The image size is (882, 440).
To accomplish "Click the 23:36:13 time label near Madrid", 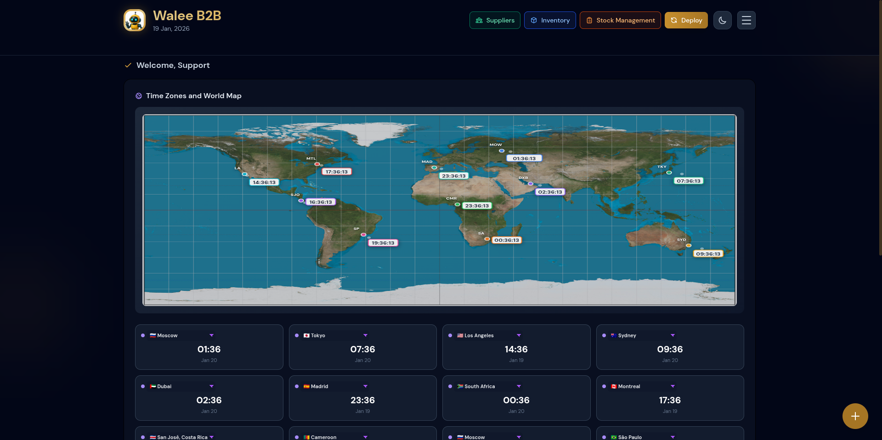I will pos(453,176).
